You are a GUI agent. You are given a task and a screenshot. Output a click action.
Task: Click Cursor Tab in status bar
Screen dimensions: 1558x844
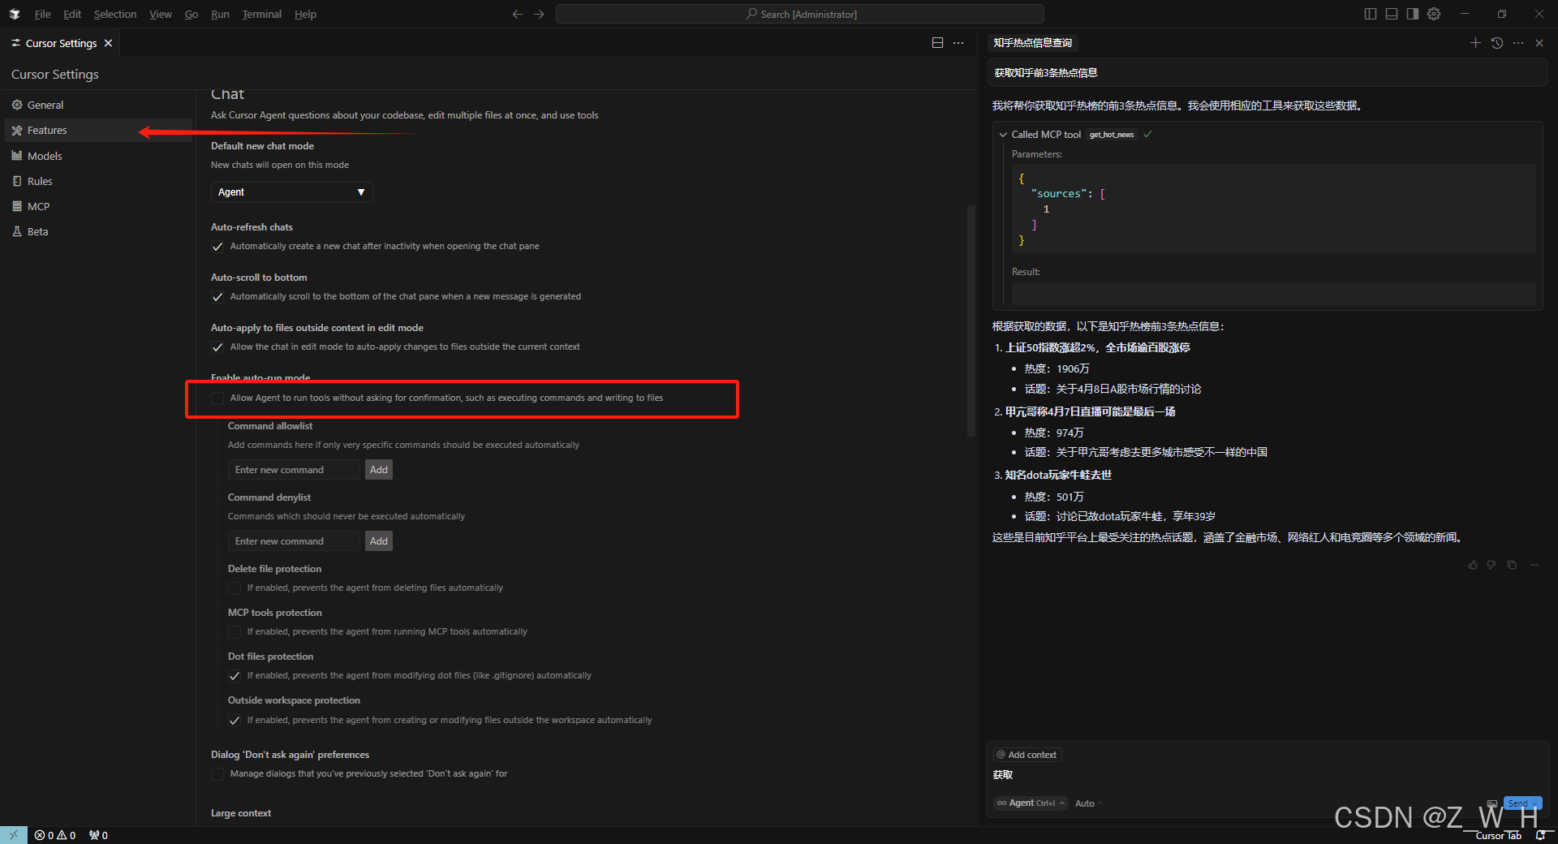point(1498,835)
